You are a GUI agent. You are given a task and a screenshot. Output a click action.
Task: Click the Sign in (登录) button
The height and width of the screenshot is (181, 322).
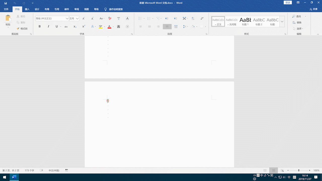tap(288, 3)
